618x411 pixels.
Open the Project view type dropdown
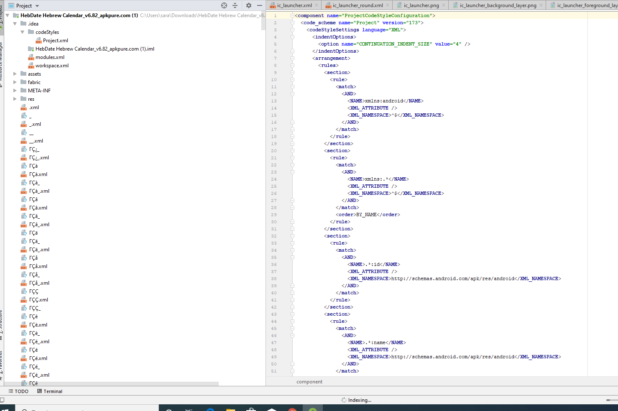37,6
